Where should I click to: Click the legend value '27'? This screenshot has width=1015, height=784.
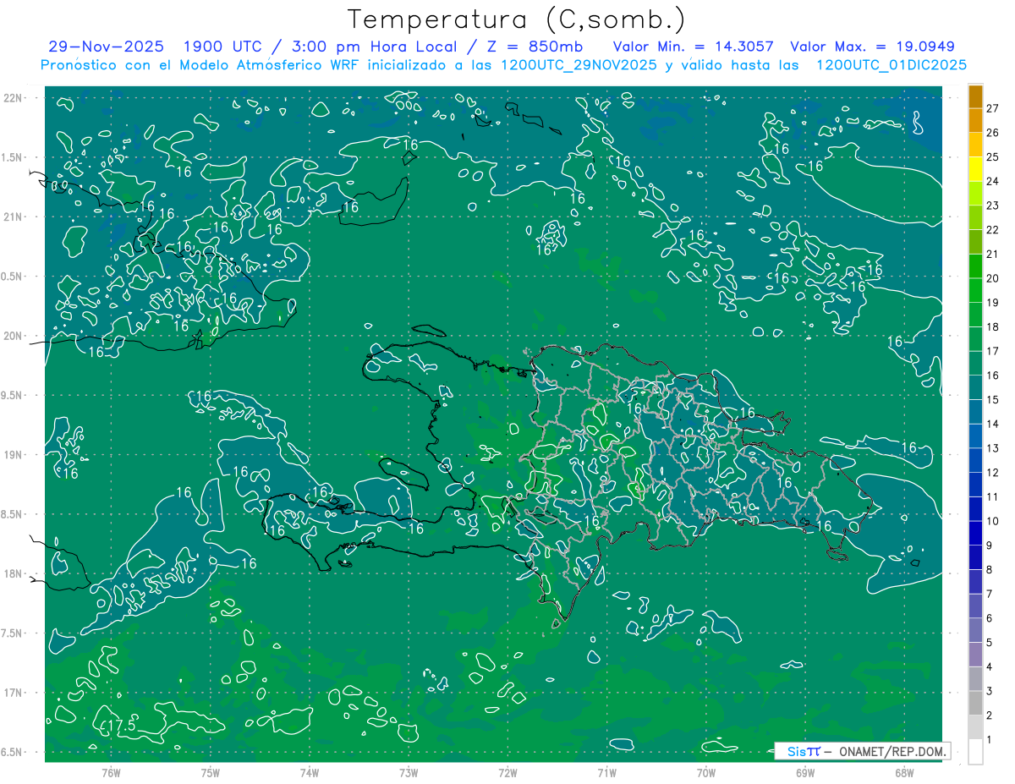tap(993, 107)
